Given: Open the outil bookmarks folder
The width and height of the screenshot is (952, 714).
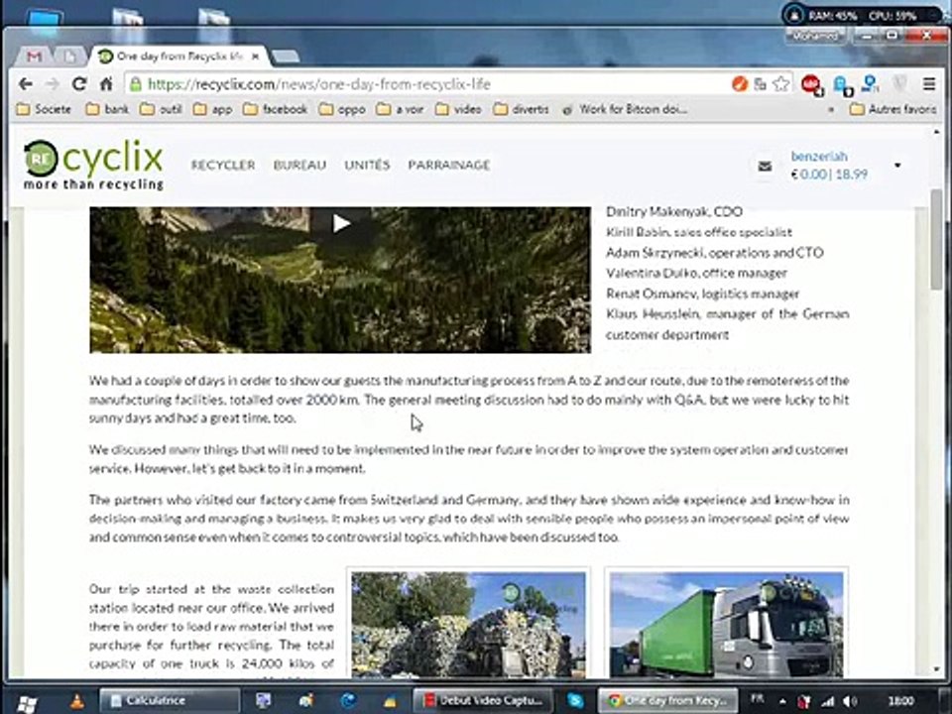Looking at the screenshot, I should [161, 109].
